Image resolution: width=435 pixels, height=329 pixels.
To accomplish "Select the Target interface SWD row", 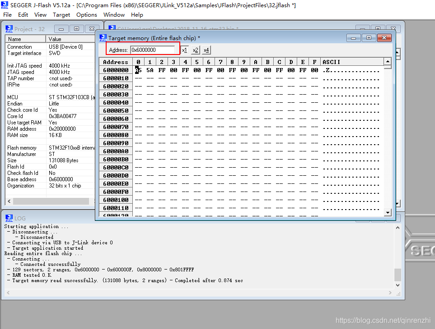I will tap(50, 53).
